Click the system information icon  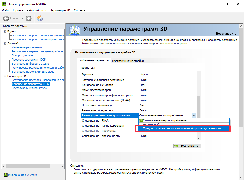tap(5, 175)
